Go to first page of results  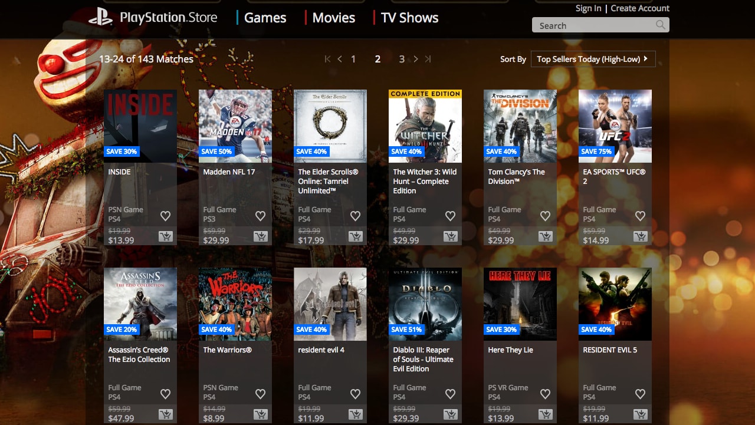click(328, 59)
